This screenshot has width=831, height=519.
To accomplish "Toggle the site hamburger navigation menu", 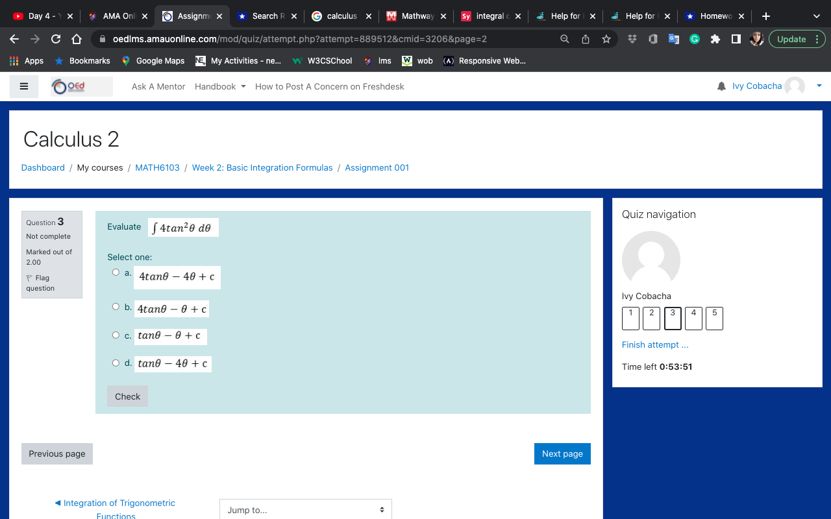I will [x=24, y=86].
